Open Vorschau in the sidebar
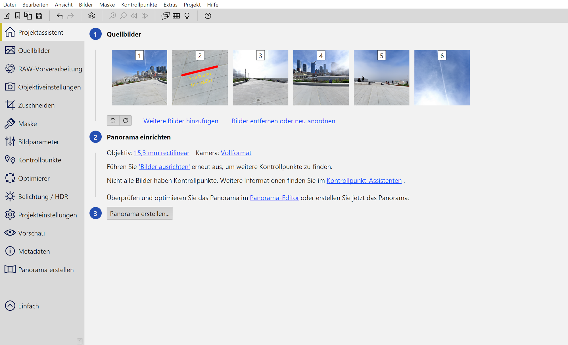Screen dimensions: 568x345 click(43, 233)
